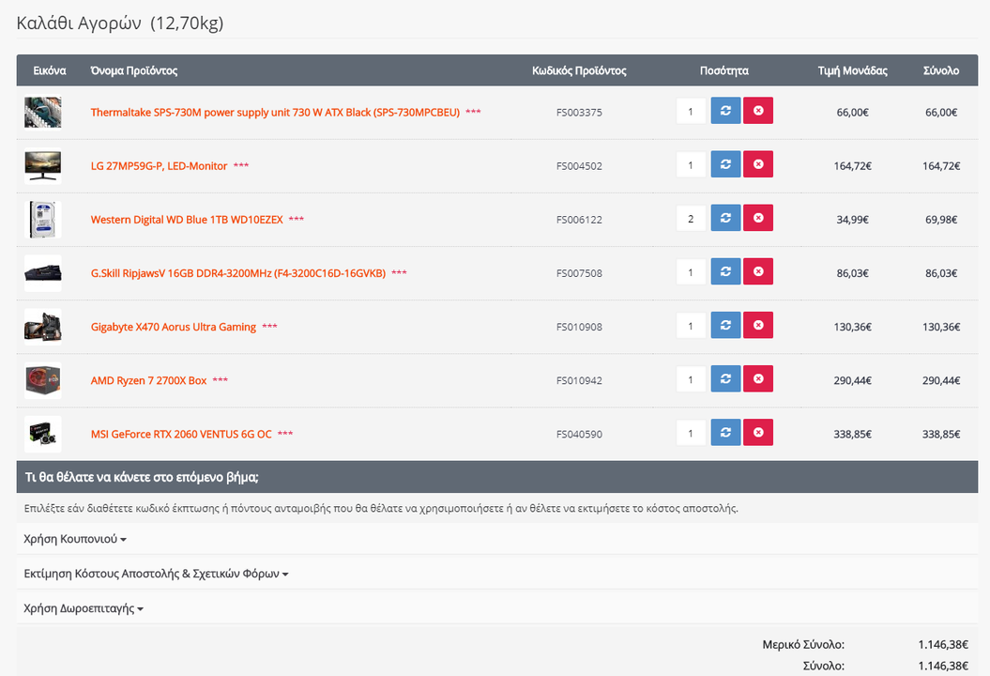This screenshot has height=676, width=990.
Task: Delete Gigabyte X470 Aorus Ultra Gaming item
Action: coord(758,326)
